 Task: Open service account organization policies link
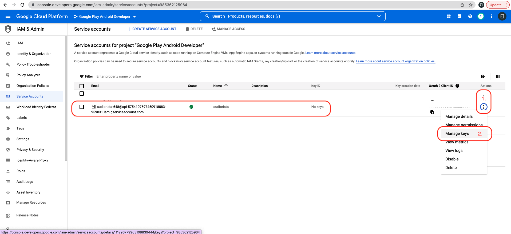click(395, 61)
